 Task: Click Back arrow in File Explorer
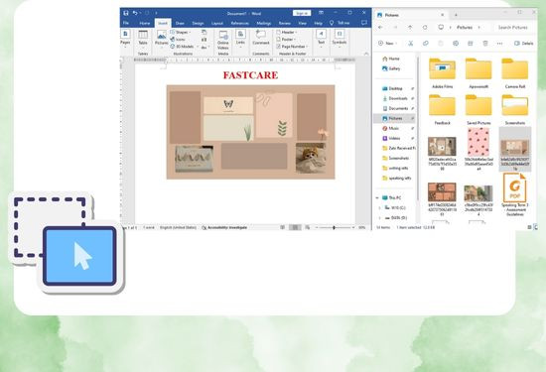click(x=380, y=27)
